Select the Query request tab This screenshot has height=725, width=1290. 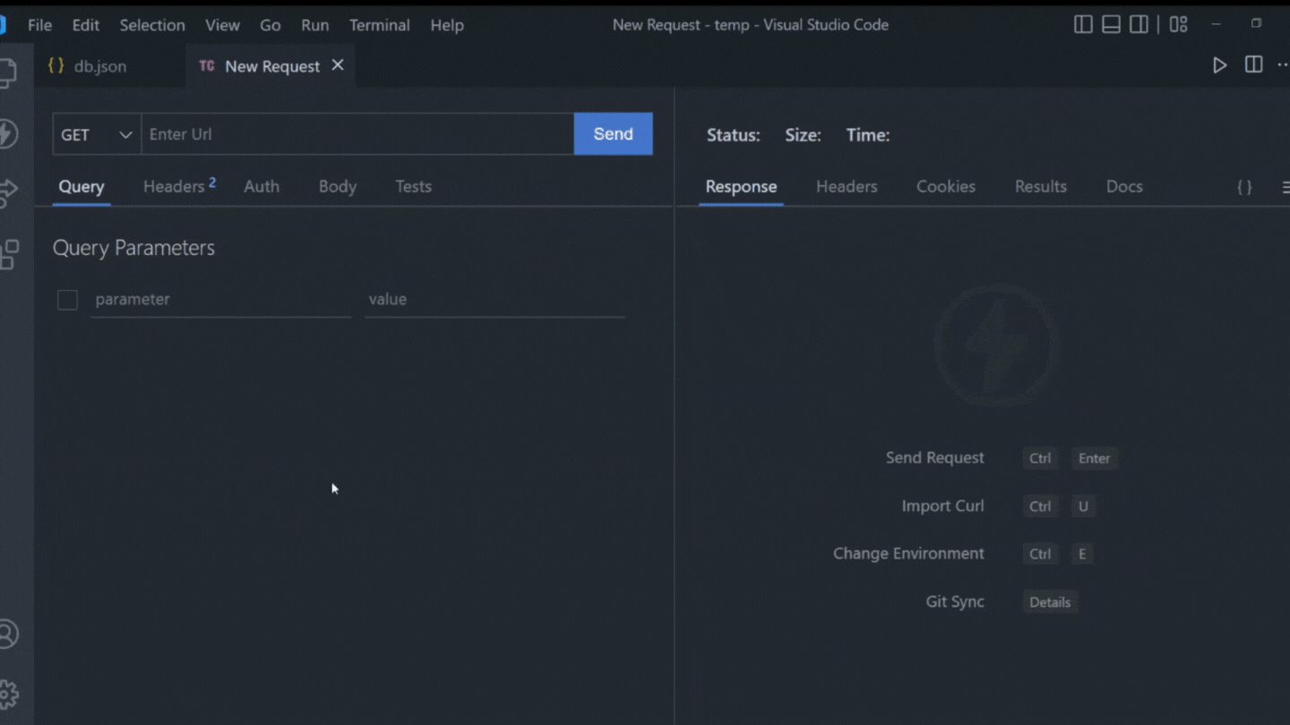82,187
